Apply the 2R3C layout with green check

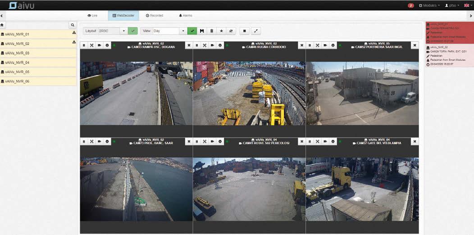tap(132, 31)
